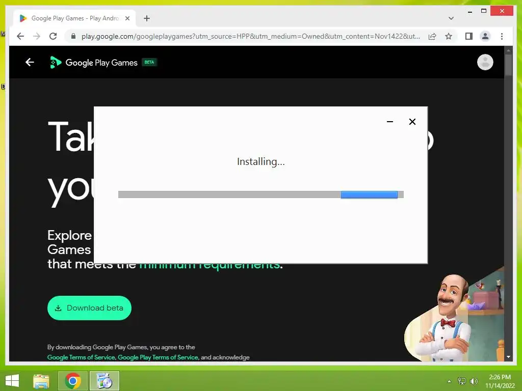Open the Windows Start button
Screen dimensions: 522x391
[12, 381]
